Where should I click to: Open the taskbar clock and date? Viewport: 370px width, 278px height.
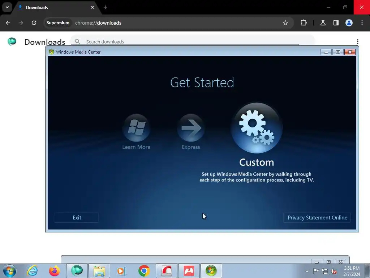[352, 271]
